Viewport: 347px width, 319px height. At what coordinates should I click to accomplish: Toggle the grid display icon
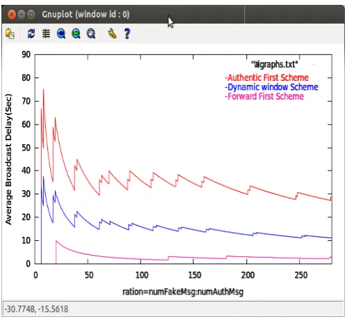(x=46, y=33)
